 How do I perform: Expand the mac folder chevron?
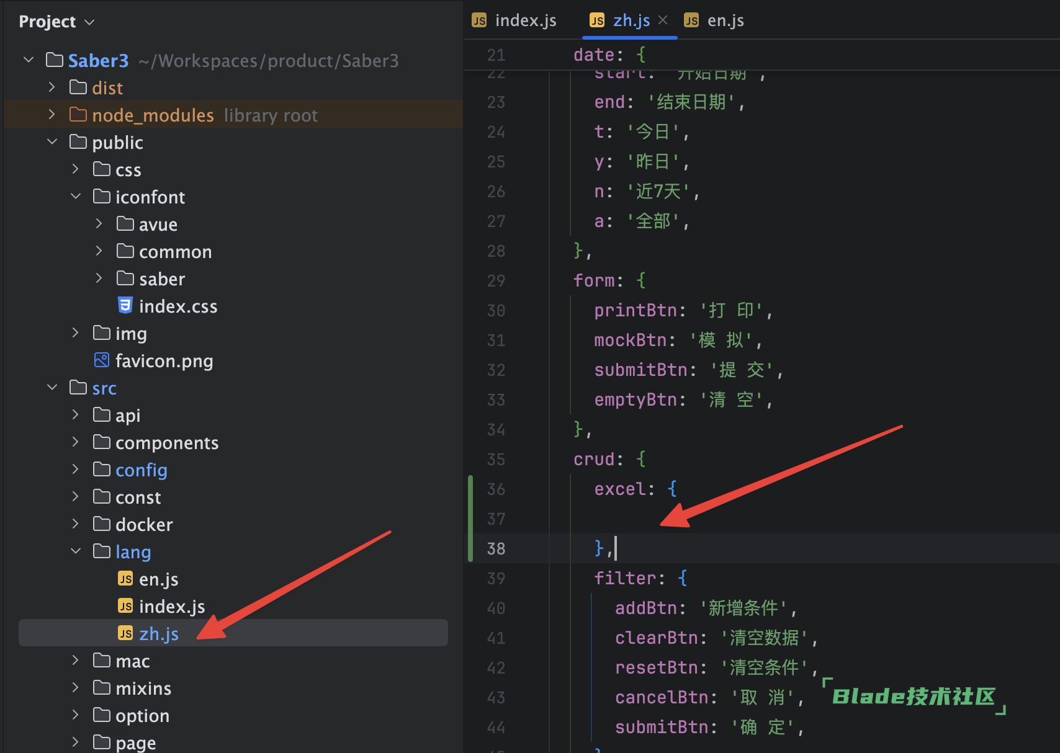(76, 661)
